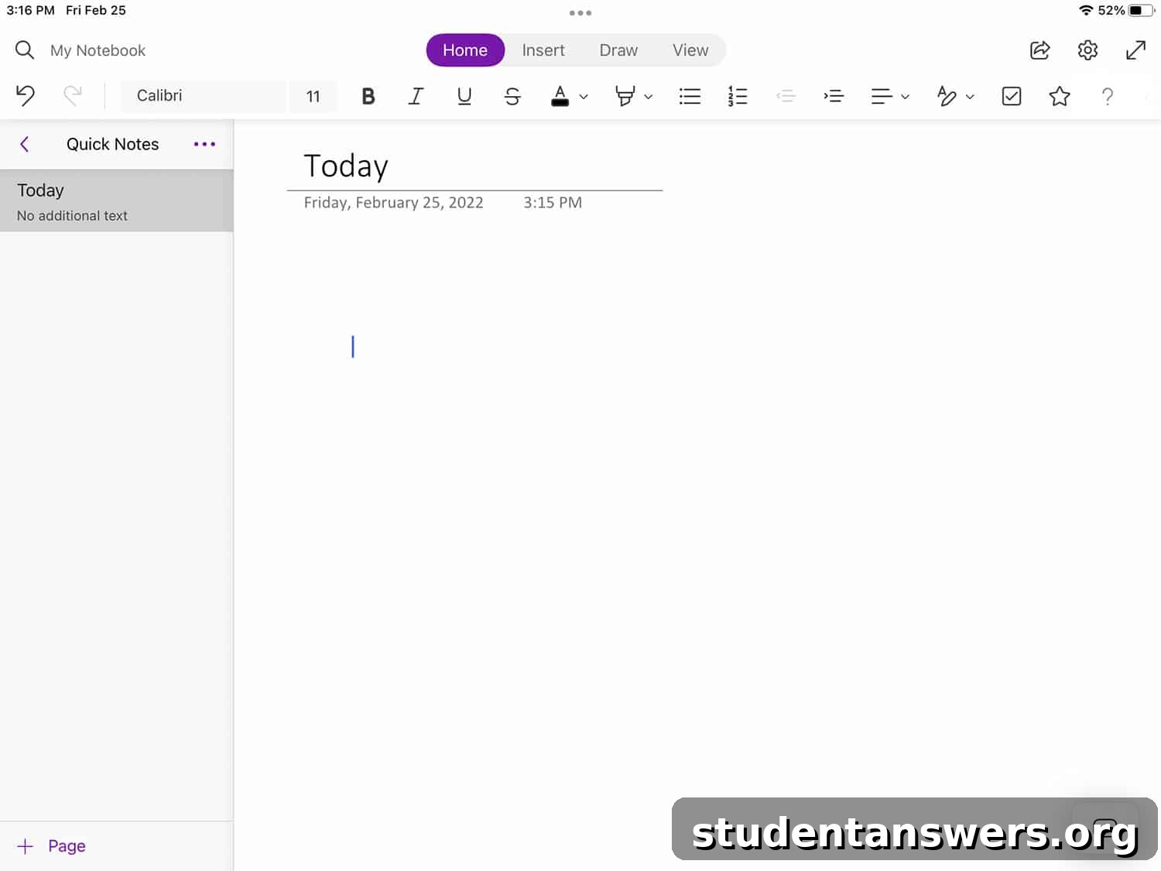
Task: Click the plus icon beside Page
Action: click(26, 846)
